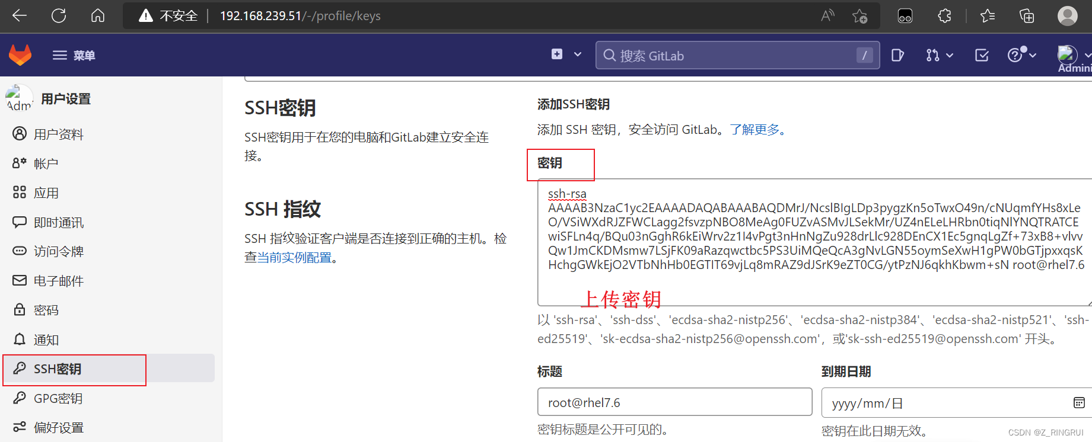Open the calendar picker icon
1092x442 pixels.
tap(1079, 403)
